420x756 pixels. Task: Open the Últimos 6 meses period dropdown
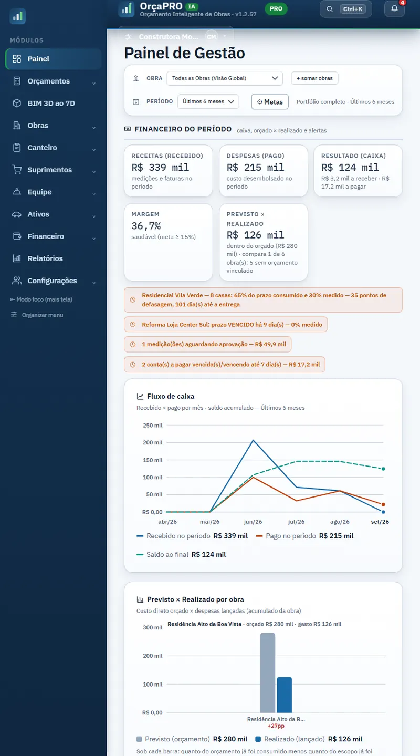[x=208, y=101]
